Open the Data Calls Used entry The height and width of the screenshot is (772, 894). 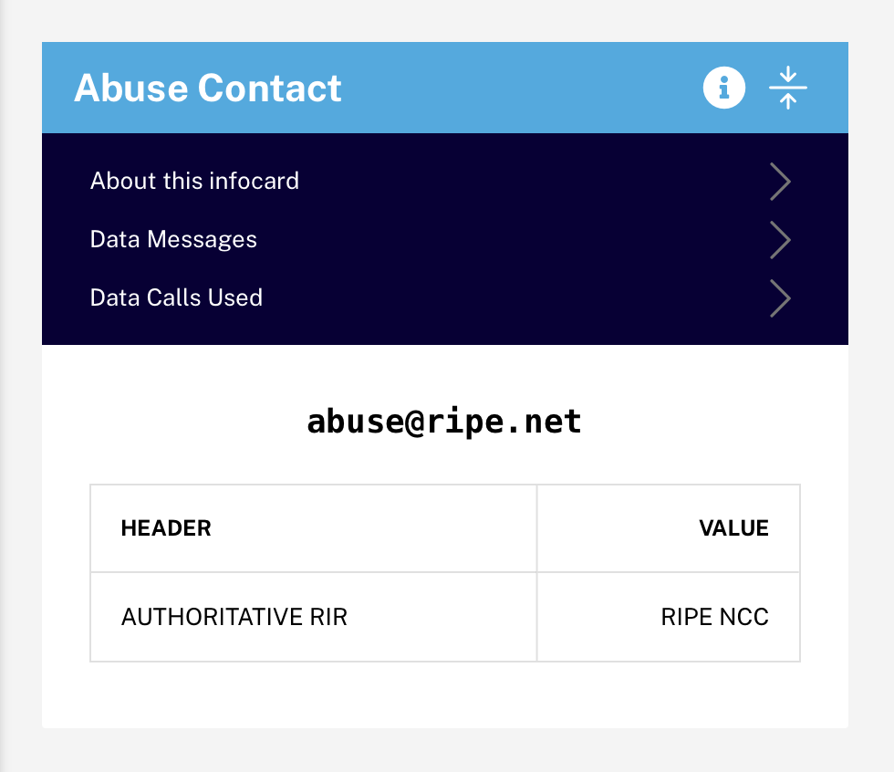pos(176,297)
